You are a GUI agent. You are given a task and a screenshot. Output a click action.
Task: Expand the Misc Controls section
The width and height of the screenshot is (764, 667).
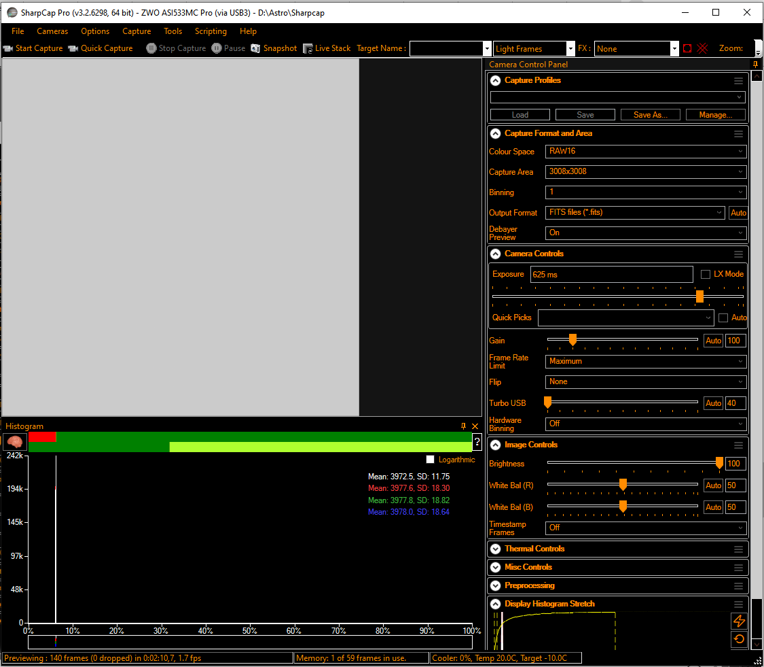click(496, 568)
